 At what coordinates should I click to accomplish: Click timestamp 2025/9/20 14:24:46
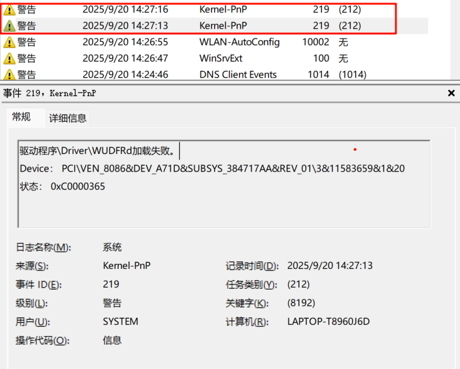pos(125,75)
